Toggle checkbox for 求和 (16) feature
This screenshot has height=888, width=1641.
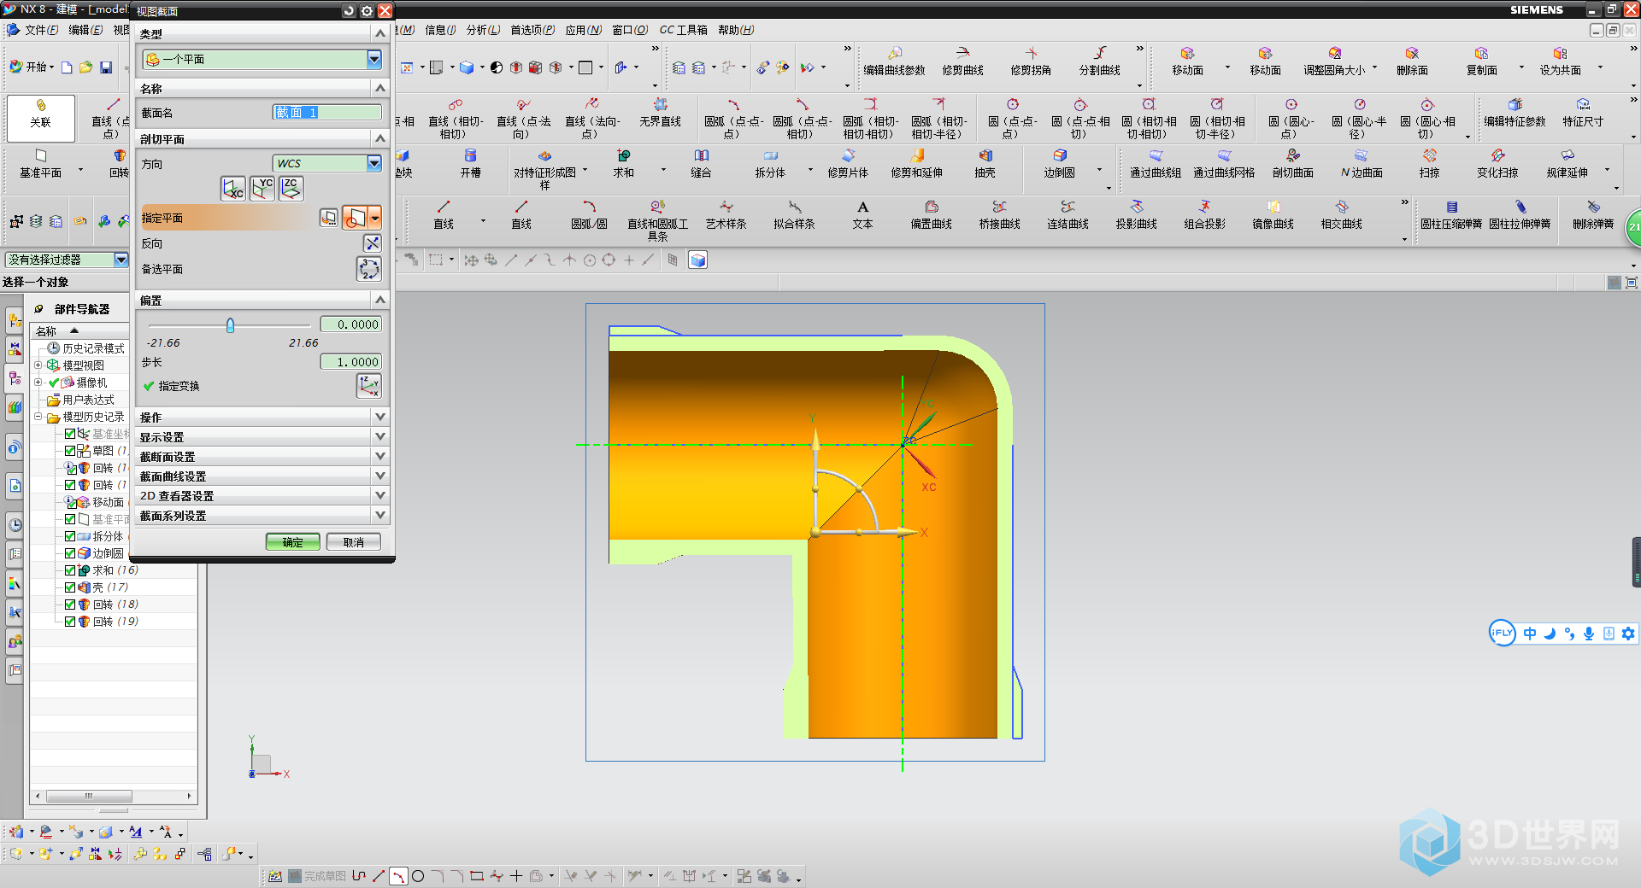tap(70, 570)
